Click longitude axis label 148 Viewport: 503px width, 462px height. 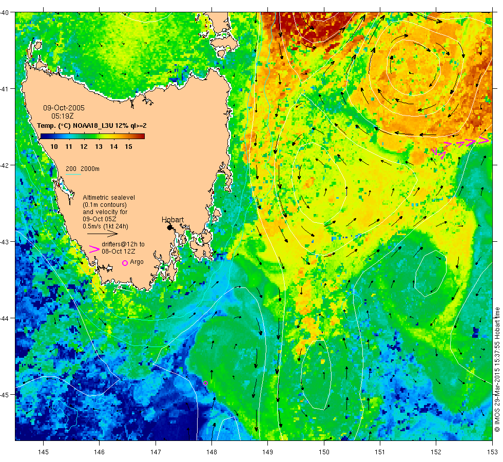coord(211,452)
